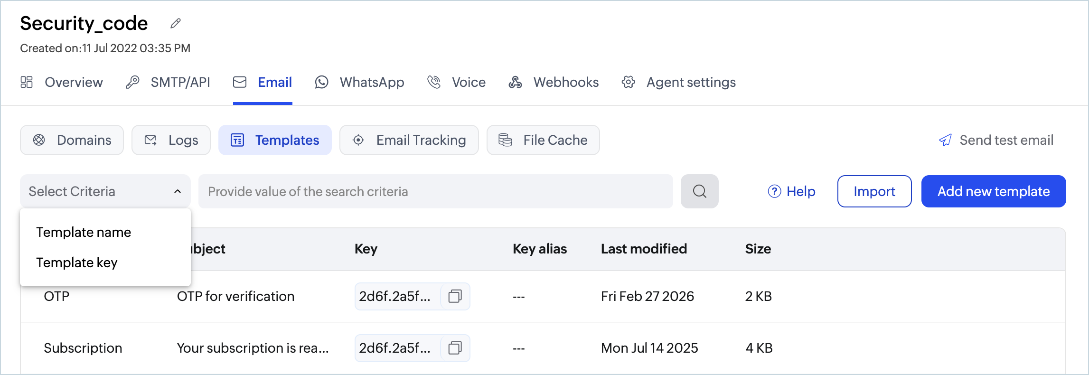Click the Import button

pyautogui.click(x=874, y=191)
